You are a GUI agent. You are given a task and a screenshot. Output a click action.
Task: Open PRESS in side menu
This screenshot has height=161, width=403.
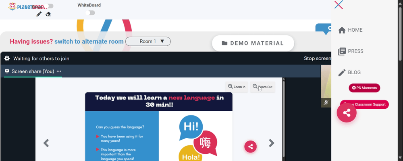coord(351,51)
